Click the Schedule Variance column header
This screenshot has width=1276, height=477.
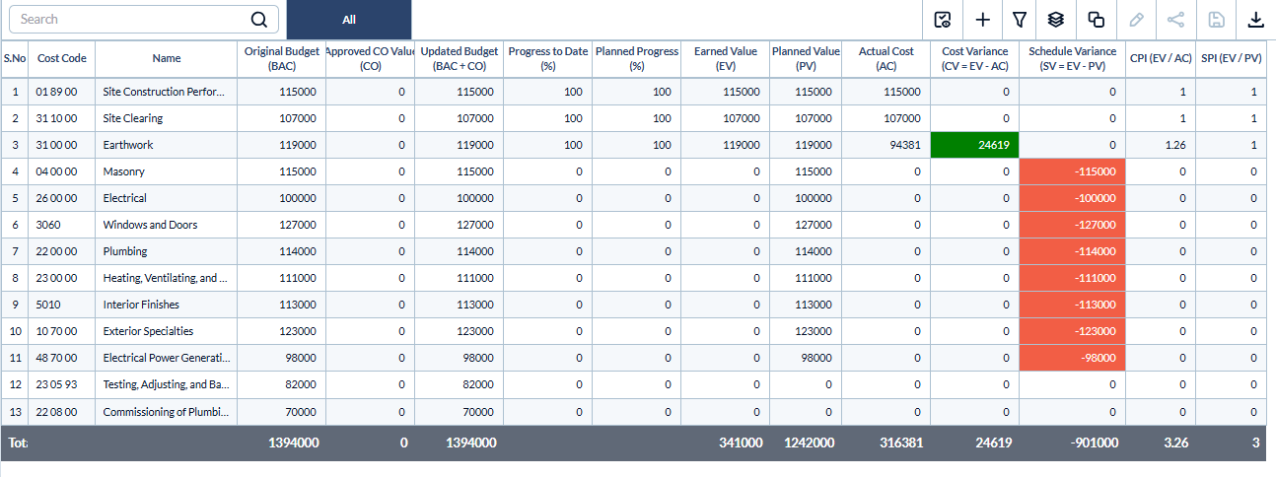[x=1073, y=58]
